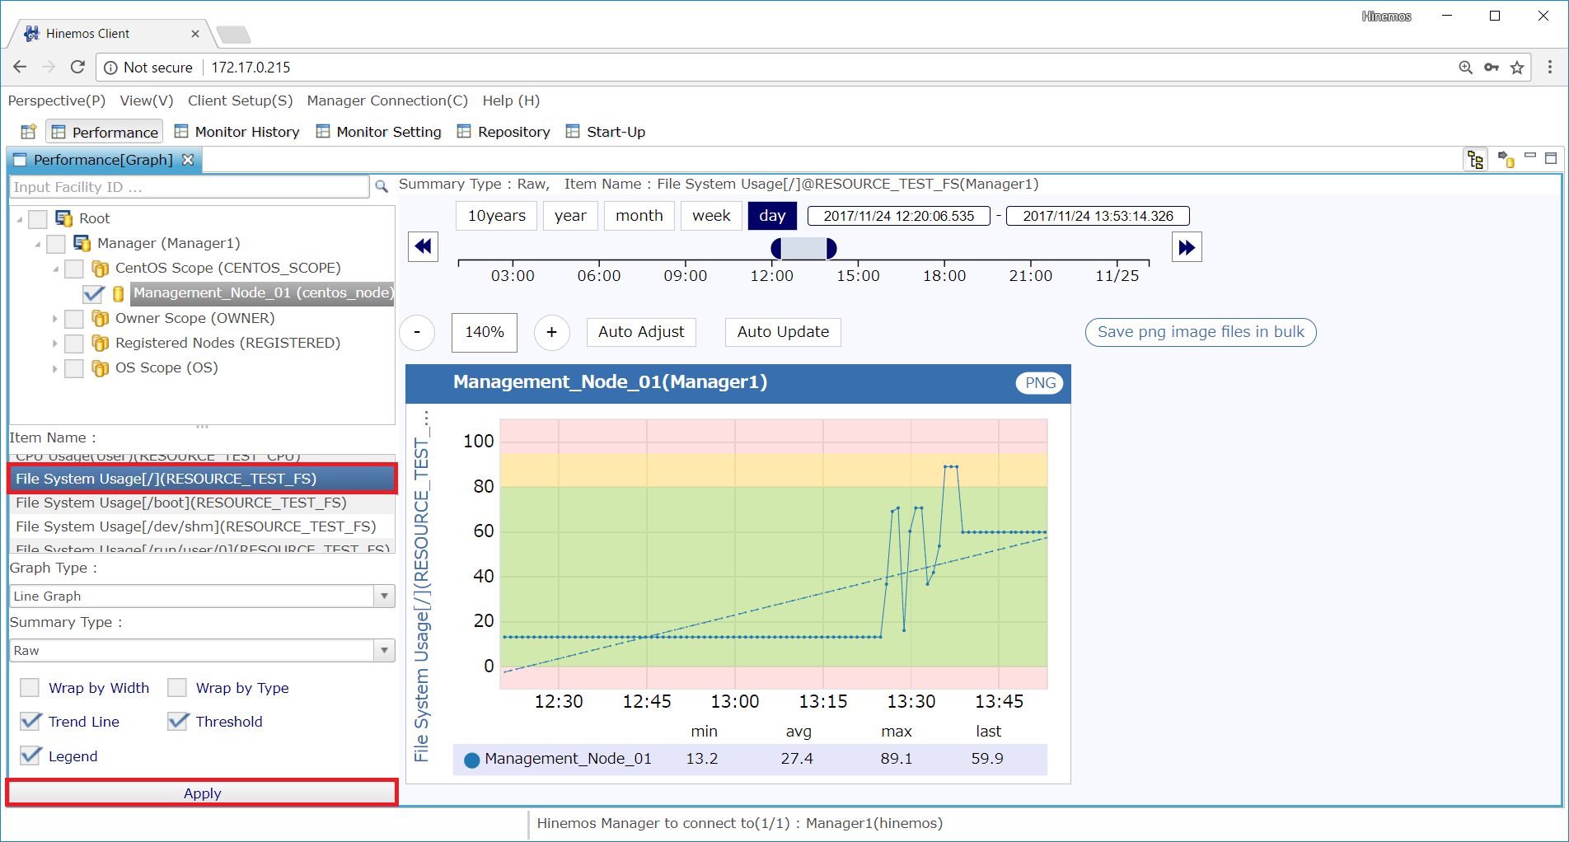This screenshot has width=1569, height=842.
Task: Open the Help (H) menu
Action: (511, 101)
